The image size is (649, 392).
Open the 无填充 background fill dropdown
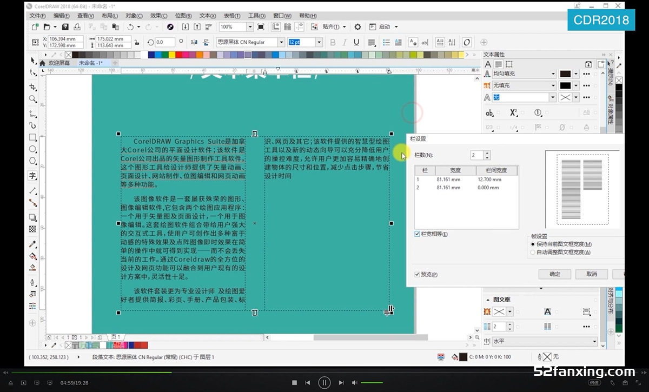click(553, 85)
